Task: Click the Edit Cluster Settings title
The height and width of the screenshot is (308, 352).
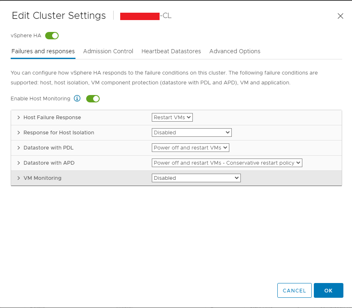Action: tap(59, 16)
